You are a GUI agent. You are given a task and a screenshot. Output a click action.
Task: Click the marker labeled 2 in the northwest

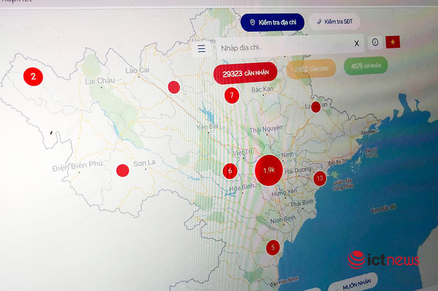[x=32, y=77]
